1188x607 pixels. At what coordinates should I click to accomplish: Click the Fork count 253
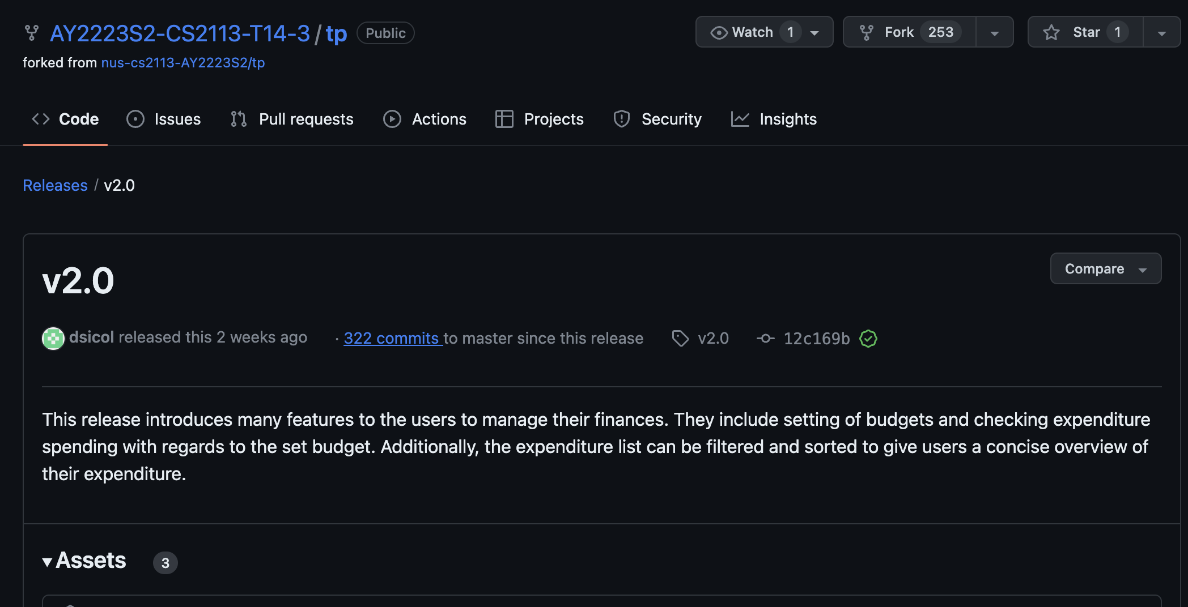pyautogui.click(x=941, y=32)
